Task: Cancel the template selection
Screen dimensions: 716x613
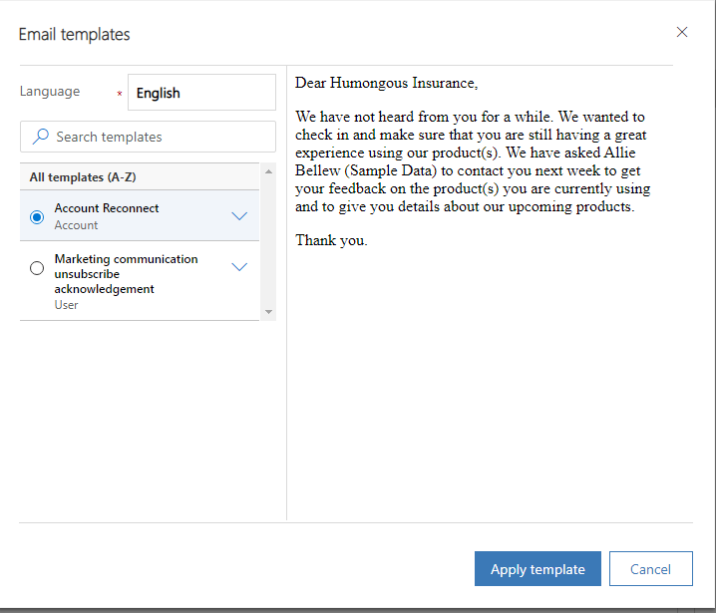Action: point(650,569)
